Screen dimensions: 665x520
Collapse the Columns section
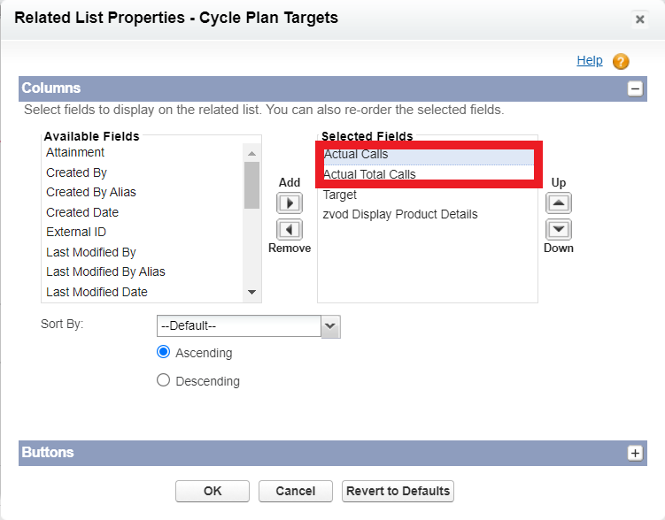point(634,88)
